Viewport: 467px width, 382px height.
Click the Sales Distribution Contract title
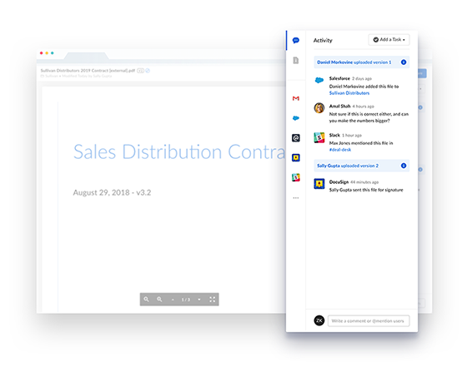[179, 152]
